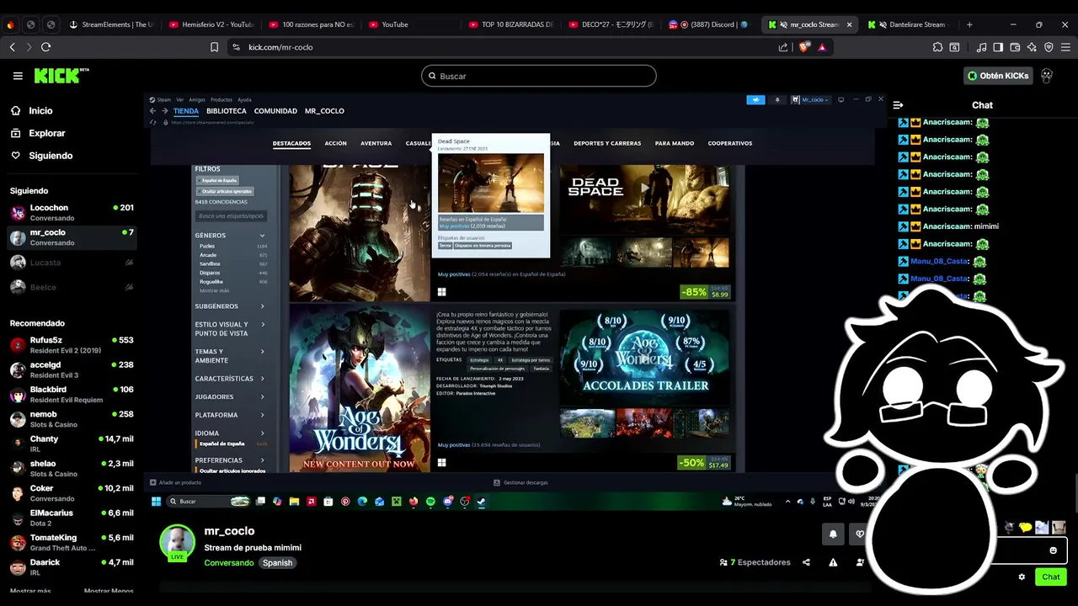Select the ACCIÓN category tab
Screen dimensions: 1078x606
335,143
